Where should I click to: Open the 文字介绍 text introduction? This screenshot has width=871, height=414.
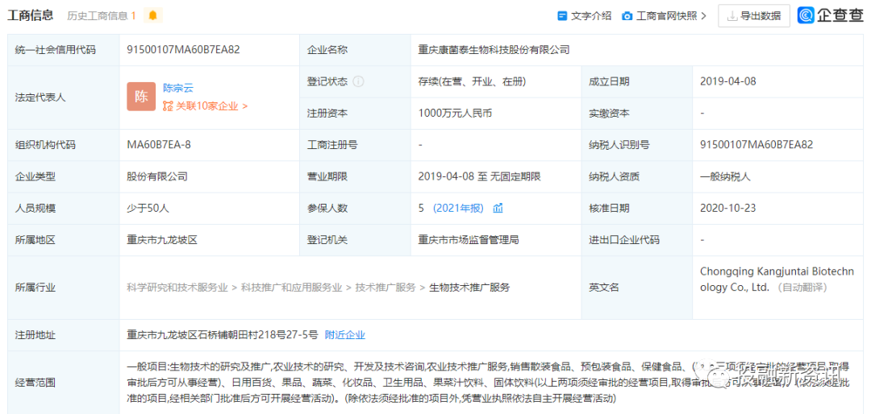tap(592, 15)
